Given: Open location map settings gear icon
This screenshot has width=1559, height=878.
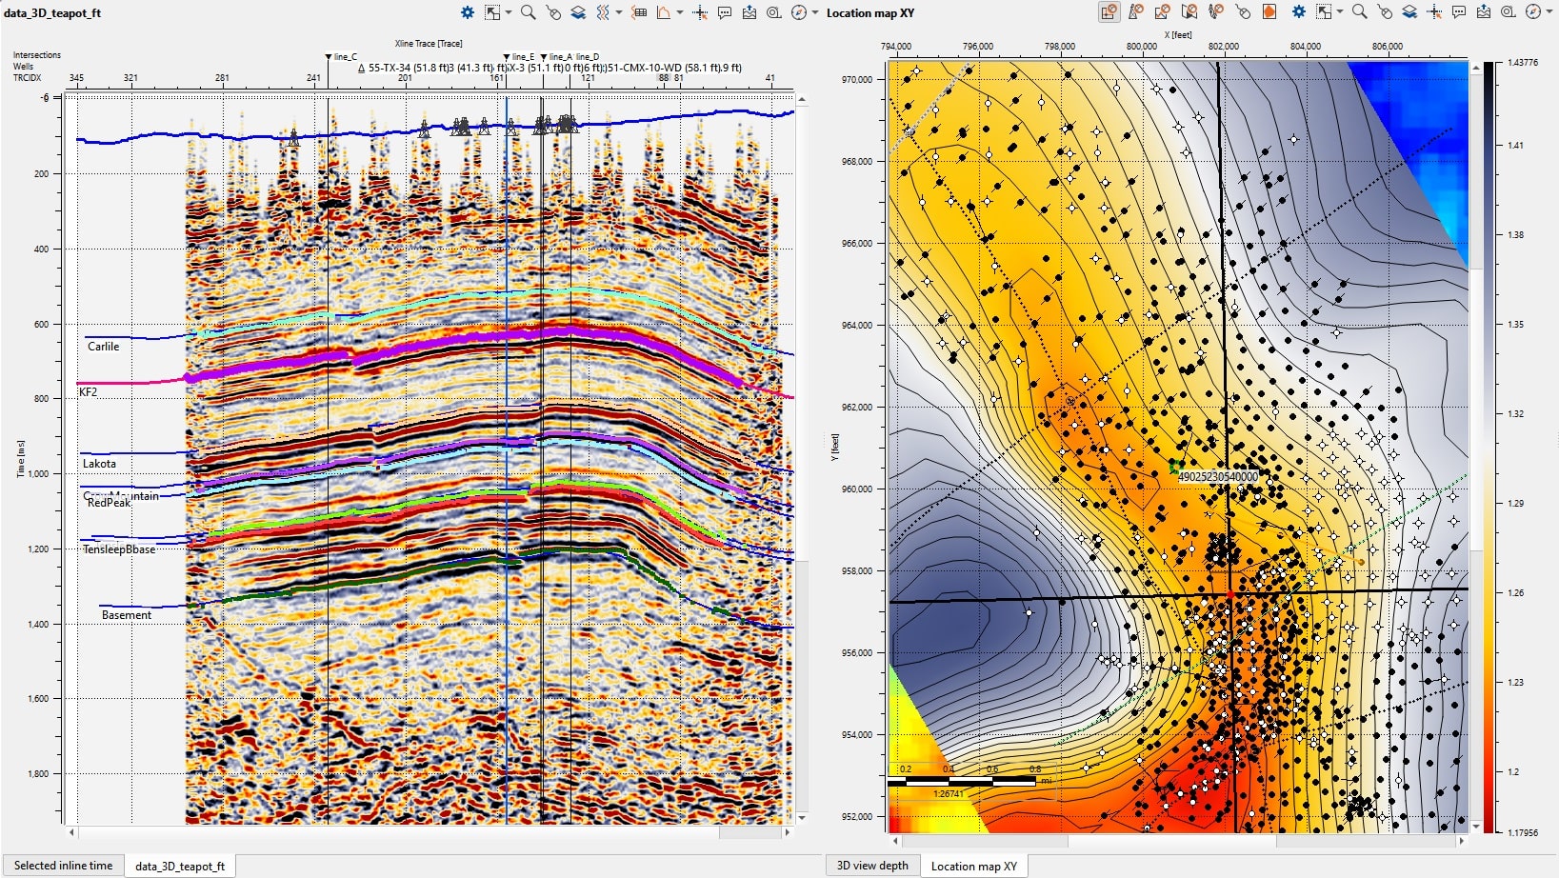Looking at the screenshot, I should click(x=1298, y=12).
